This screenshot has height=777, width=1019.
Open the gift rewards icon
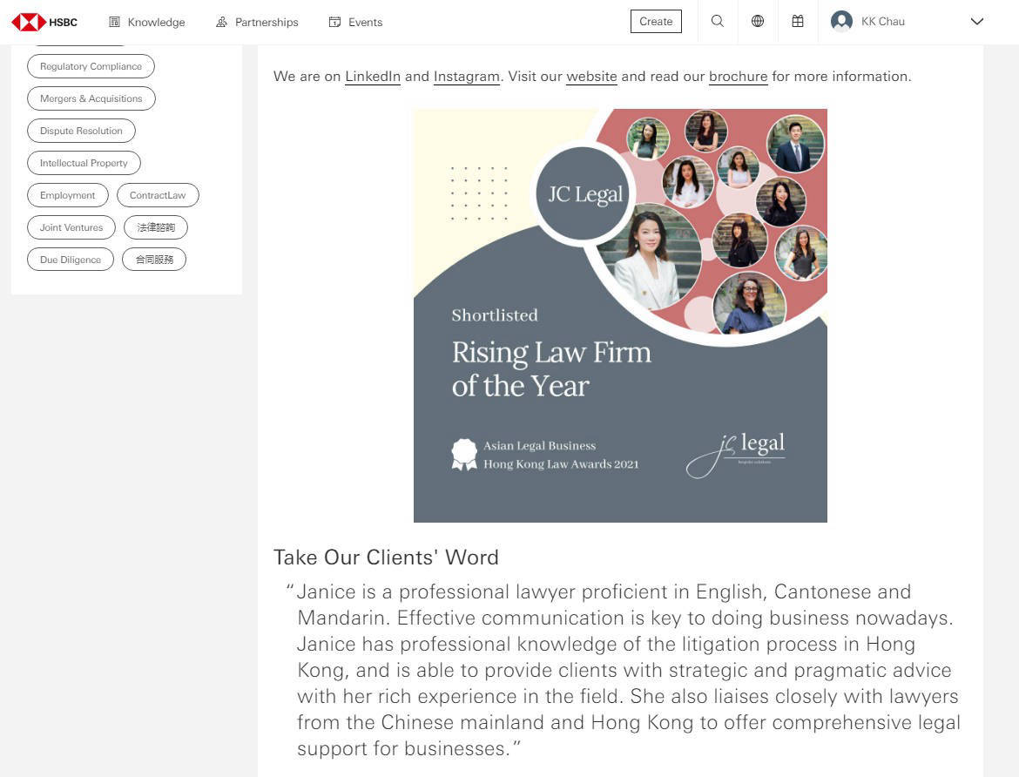point(798,22)
